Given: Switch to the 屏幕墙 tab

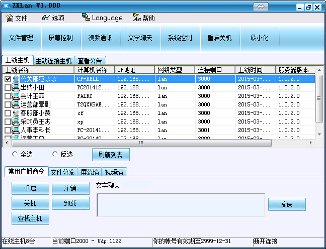Looking at the screenshot, I should pyautogui.click(x=90, y=172).
